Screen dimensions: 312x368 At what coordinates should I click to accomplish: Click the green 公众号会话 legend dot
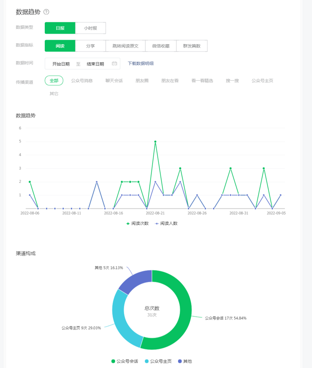(x=114, y=361)
